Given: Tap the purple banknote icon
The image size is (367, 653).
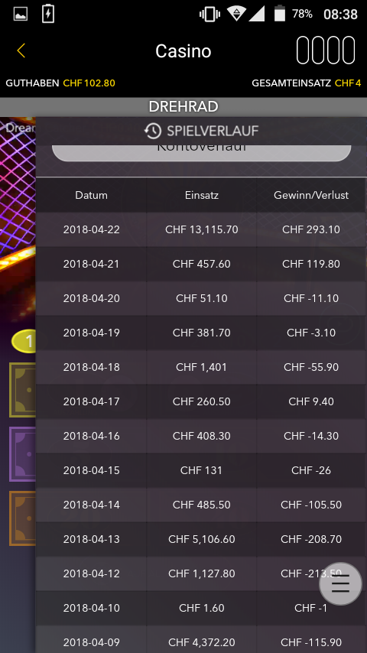Looking at the screenshot, I should (x=23, y=454).
